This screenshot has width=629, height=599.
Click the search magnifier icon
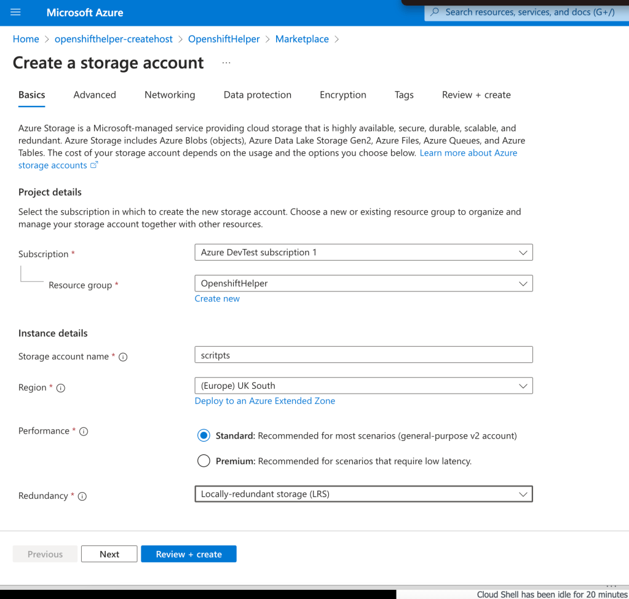click(435, 12)
